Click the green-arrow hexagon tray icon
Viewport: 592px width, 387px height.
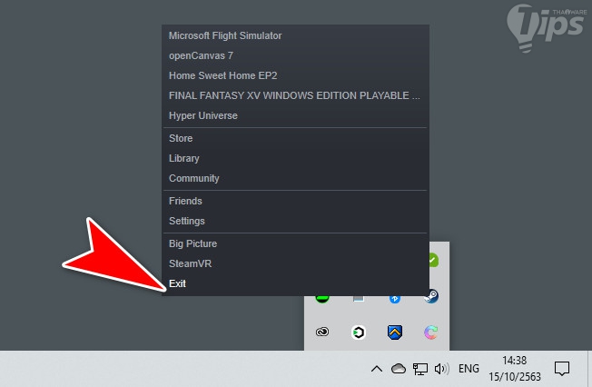(x=359, y=332)
